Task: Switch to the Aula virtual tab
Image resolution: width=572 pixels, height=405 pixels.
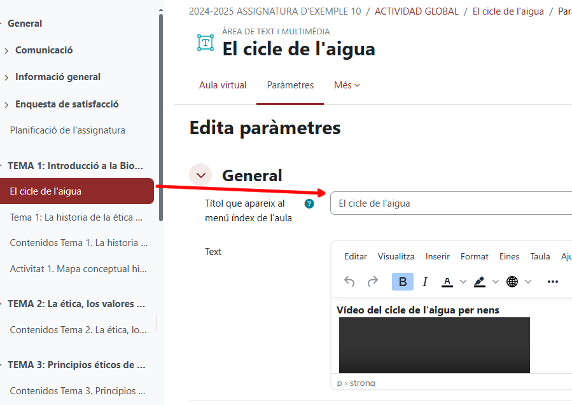Action: (x=223, y=84)
